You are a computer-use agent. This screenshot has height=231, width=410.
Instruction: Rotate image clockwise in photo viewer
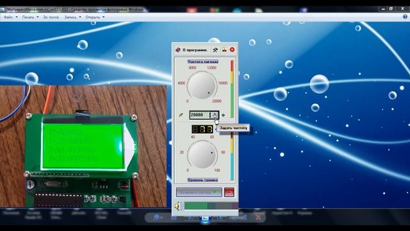pos(245,218)
